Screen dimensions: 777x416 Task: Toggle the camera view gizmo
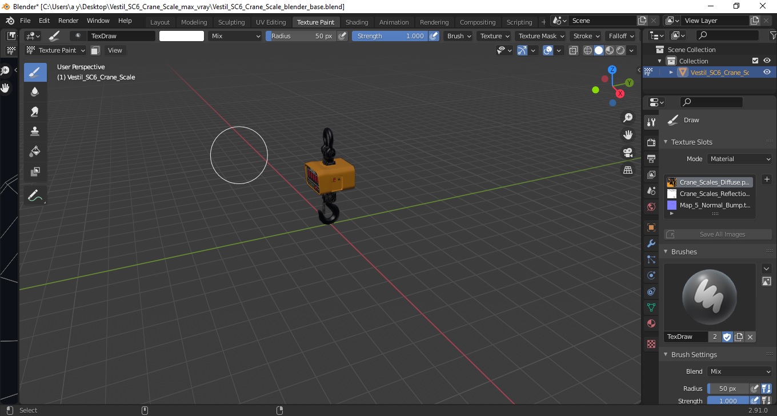point(628,153)
